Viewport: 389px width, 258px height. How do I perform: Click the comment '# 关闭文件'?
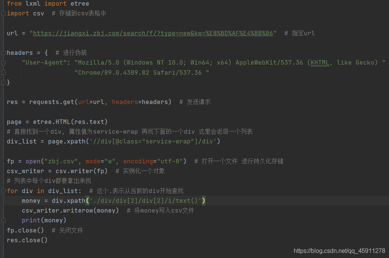pyautogui.click(x=67, y=231)
